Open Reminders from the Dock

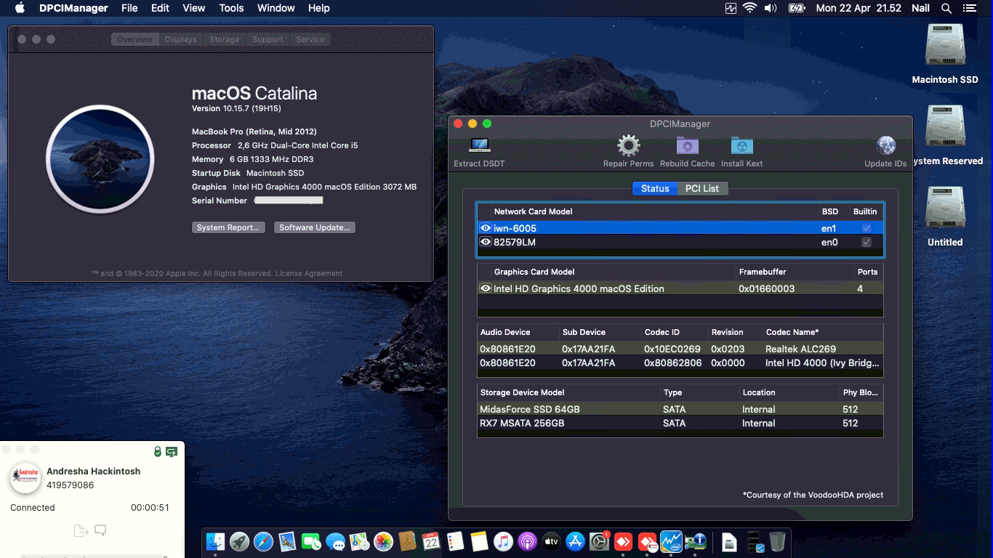click(455, 541)
